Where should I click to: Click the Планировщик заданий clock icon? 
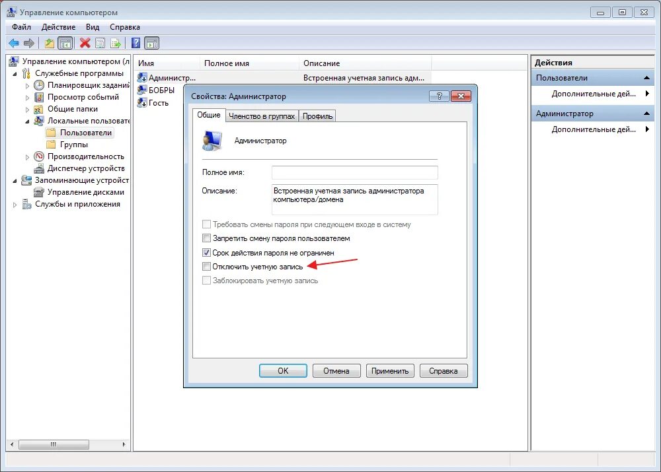coord(39,85)
